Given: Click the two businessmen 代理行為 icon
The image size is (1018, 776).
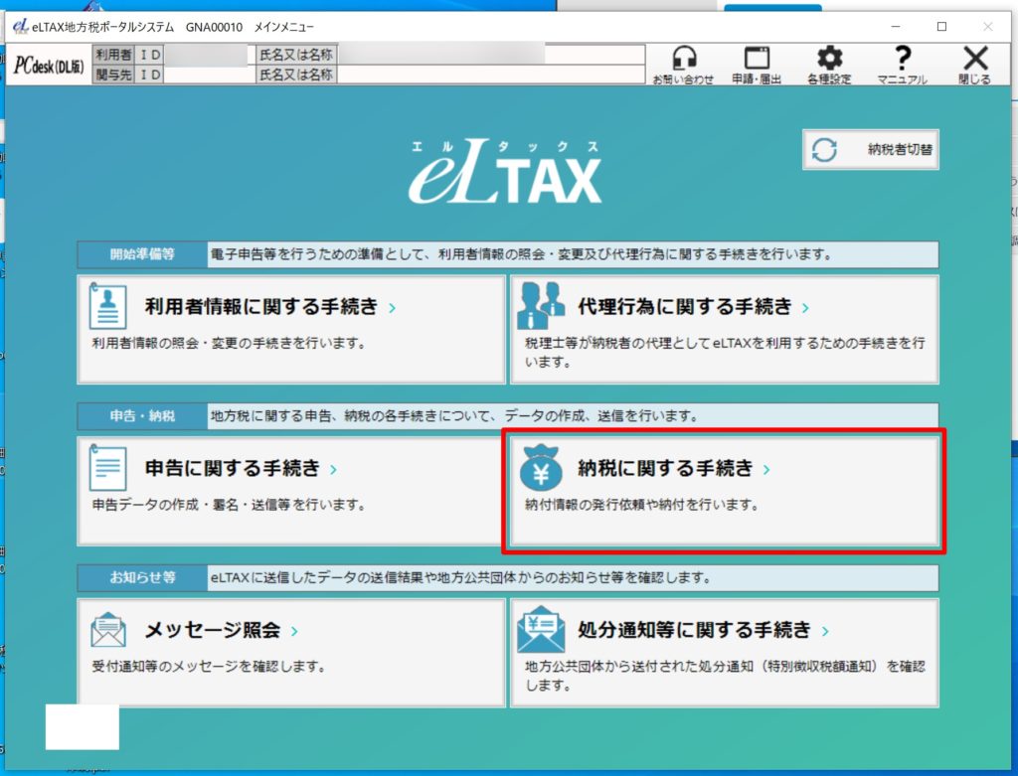Looking at the screenshot, I should click(x=541, y=306).
